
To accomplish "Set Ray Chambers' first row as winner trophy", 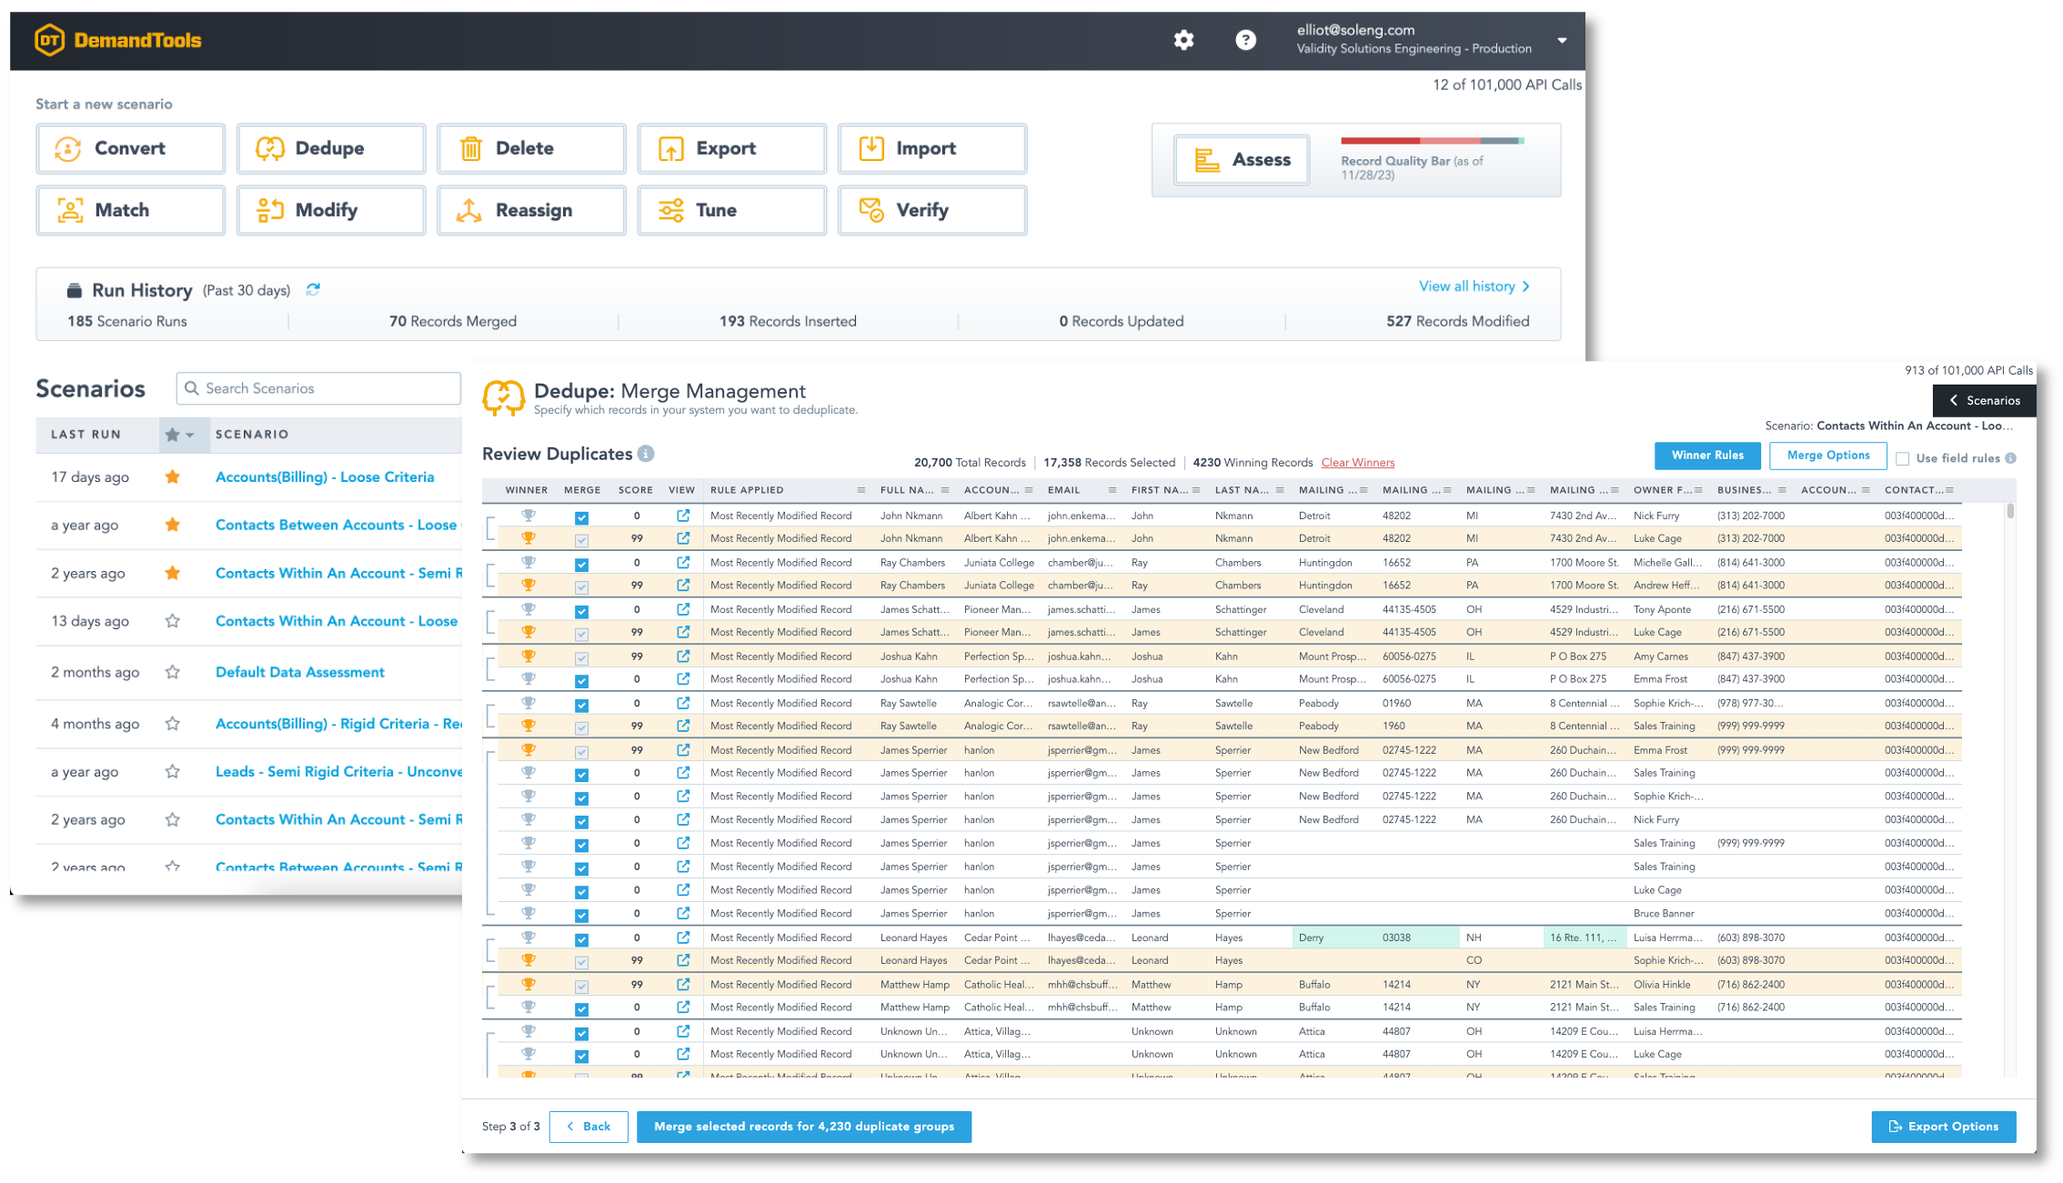I will (x=528, y=562).
